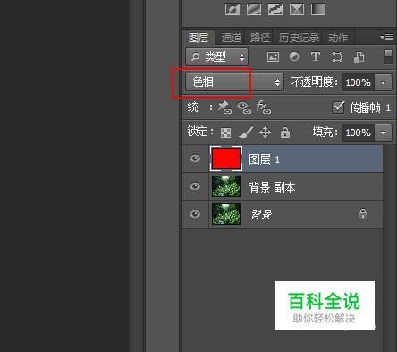Toggle the 传播帧 1 checkbox
Screen dimensions: 397x352
coord(338,107)
